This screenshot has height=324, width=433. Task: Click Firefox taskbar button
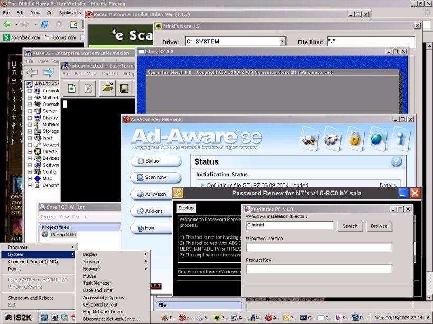pyautogui.click(x=168, y=318)
